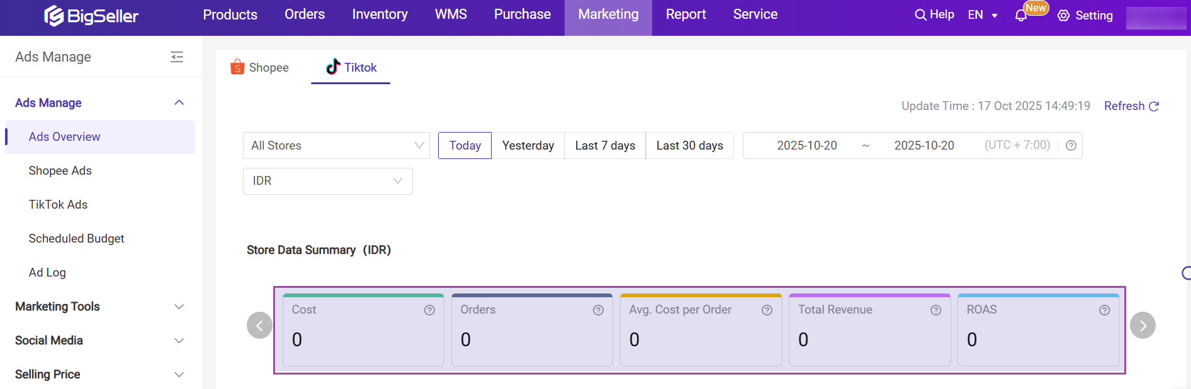Click the BigSeller logo
The image size is (1191, 389).
click(91, 16)
